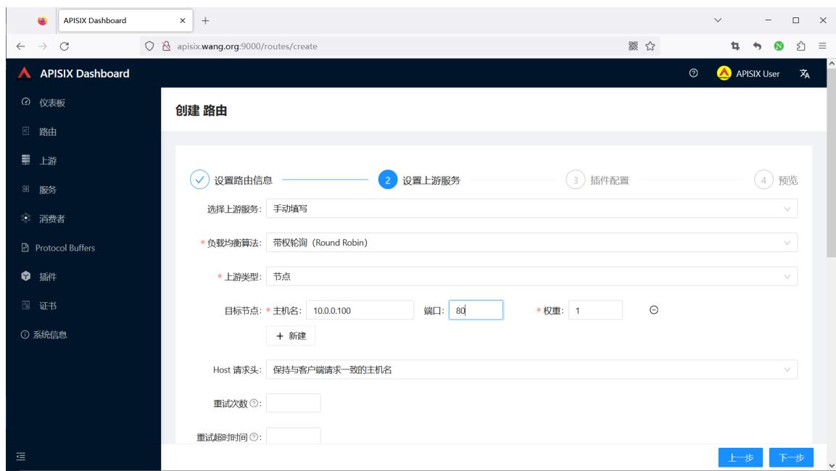Click the 端口 port input field
The width and height of the screenshot is (836, 471).
click(476, 310)
